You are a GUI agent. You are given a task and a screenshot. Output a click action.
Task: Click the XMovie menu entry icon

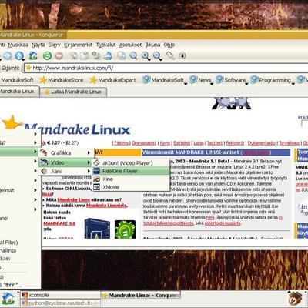pyautogui.click(x=96, y=187)
